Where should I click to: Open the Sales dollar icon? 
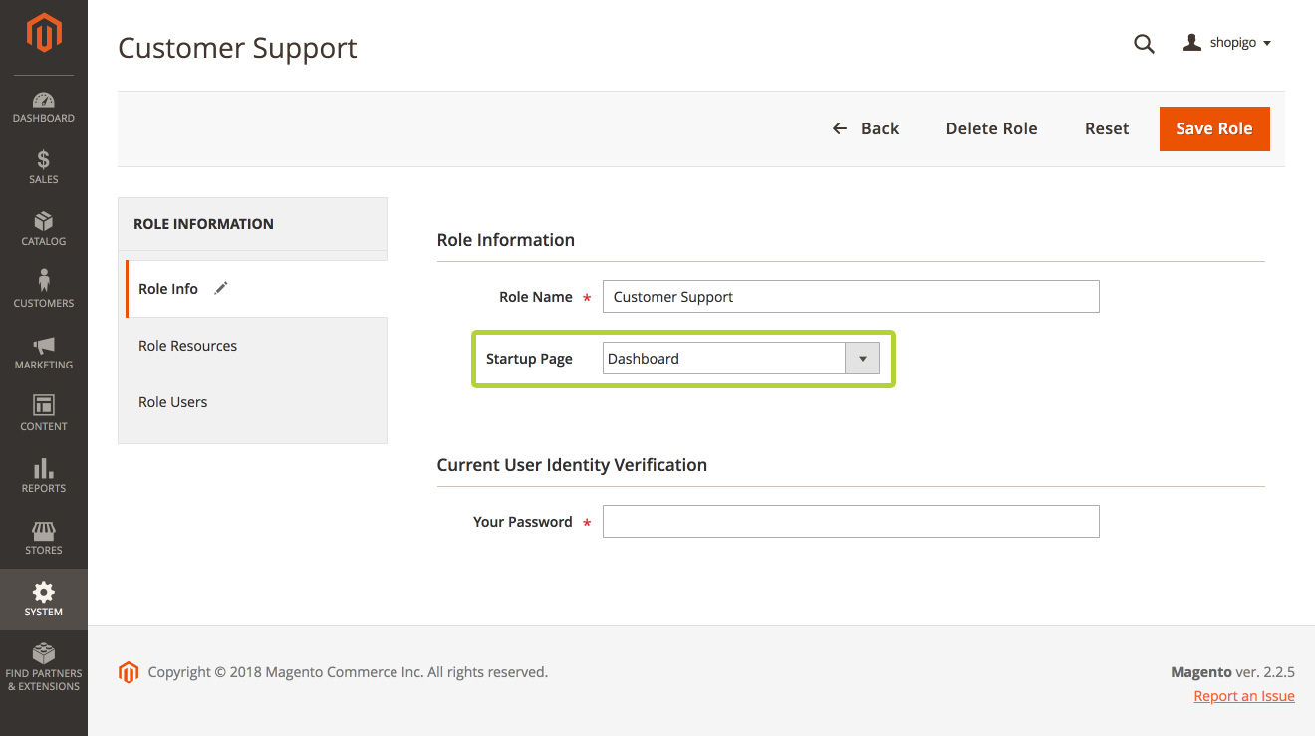coord(44,161)
